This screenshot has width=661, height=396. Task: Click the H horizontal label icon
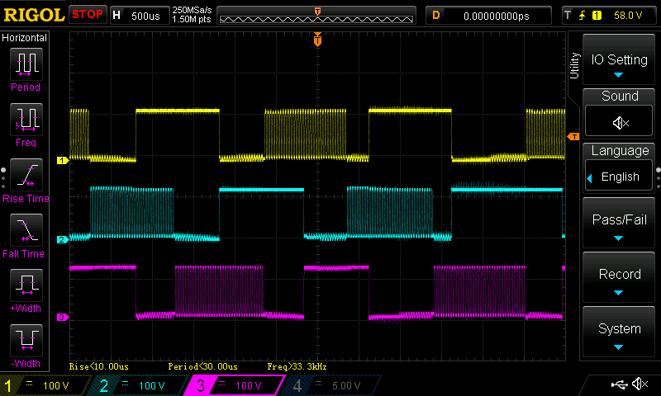point(117,16)
